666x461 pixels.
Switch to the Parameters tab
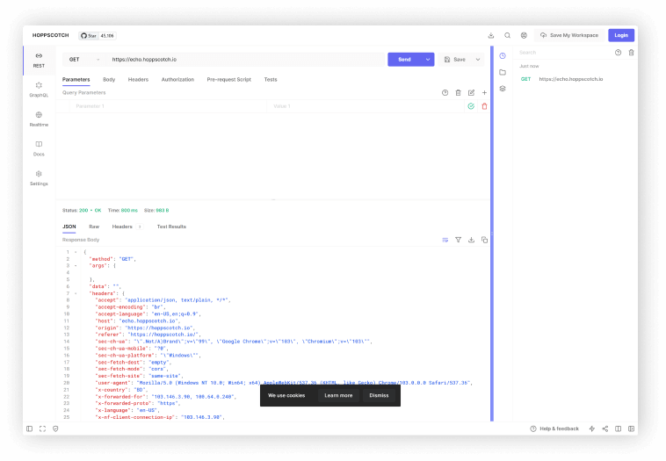pyautogui.click(x=76, y=79)
